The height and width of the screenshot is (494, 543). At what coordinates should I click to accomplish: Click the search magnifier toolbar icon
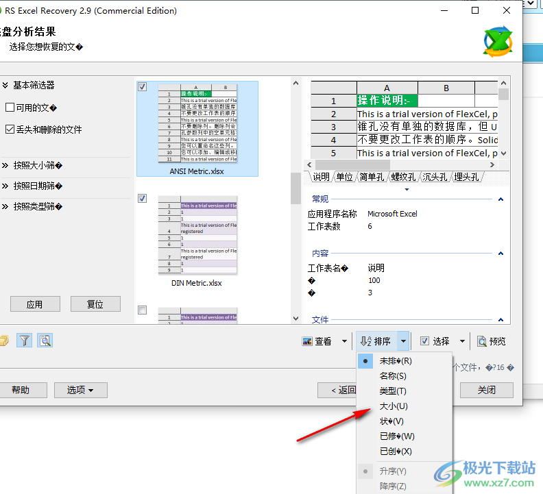pyautogui.click(x=45, y=341)
